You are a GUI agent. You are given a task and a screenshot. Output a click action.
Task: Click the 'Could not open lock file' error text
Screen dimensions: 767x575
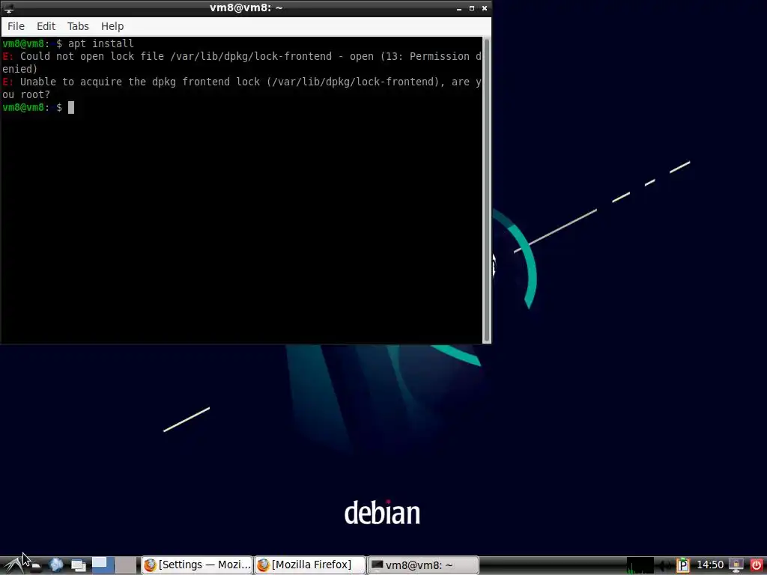[x=242, y=63]
